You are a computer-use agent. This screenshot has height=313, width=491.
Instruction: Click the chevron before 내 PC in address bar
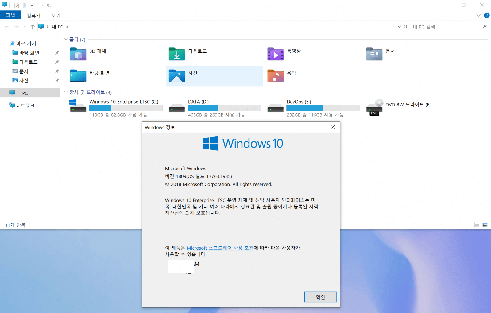point(48,27)
